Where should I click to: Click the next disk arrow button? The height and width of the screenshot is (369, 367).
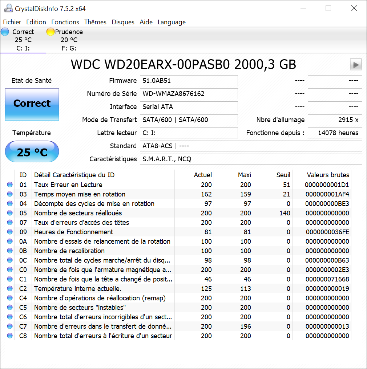pyautogui.click(x=356, y=65)
